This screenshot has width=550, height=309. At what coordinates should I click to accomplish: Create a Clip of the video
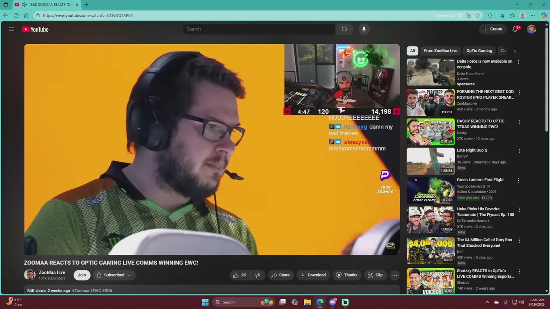(x=375, y=275)
